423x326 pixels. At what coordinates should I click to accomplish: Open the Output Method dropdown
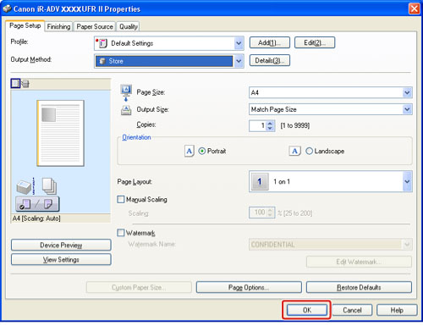click(x=239, y=61)
